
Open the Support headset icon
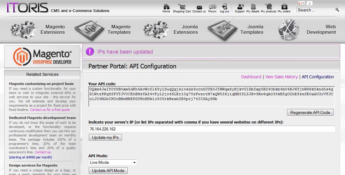click(x=241, y=6)
